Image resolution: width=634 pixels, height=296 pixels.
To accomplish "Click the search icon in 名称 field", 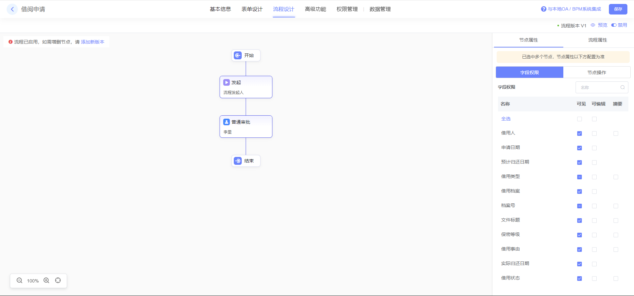I will (622, 87).
